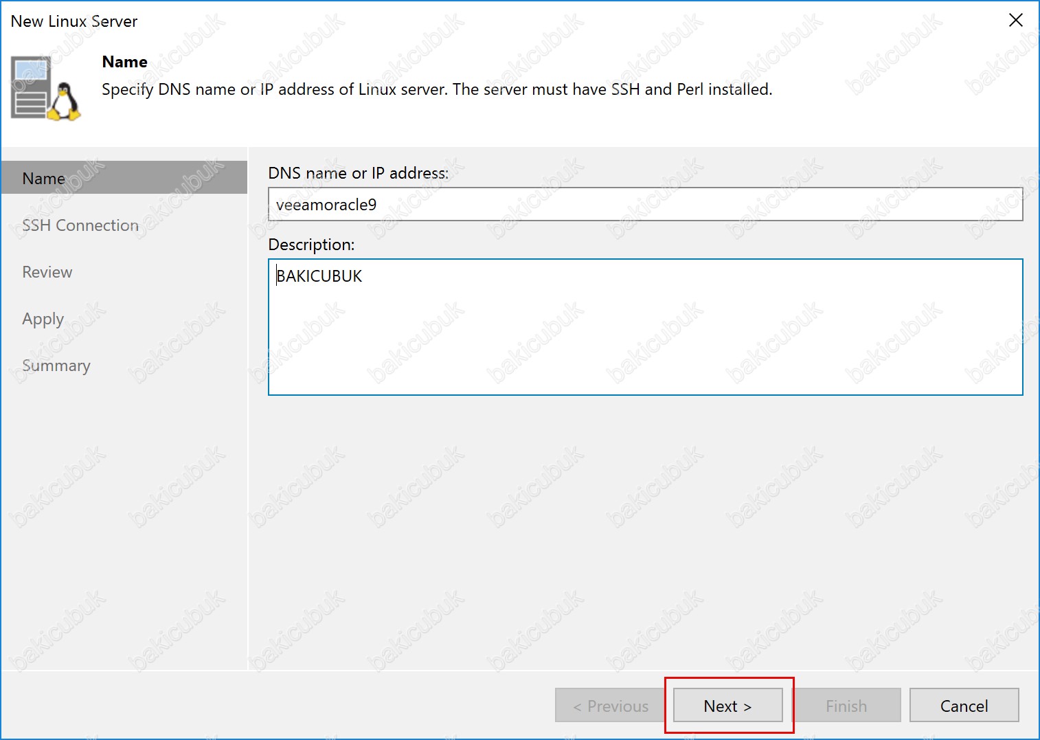Click the Linux server penguin icon
The width and height of the screenshot is (1040, 740).
point(46,89)
